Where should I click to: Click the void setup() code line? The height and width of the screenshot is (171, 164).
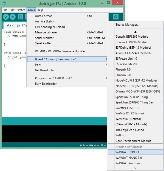tap(14, 32)
